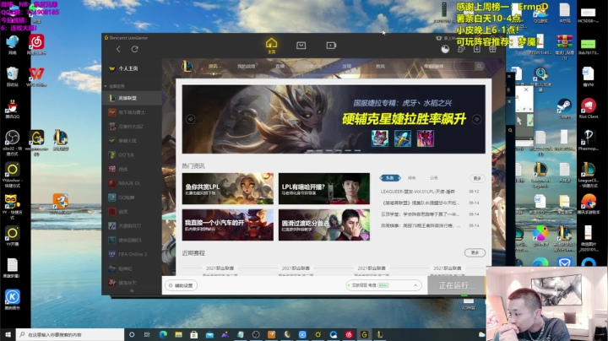
Task: Open the WeGame taskbar icon
Action: [365, 334]
